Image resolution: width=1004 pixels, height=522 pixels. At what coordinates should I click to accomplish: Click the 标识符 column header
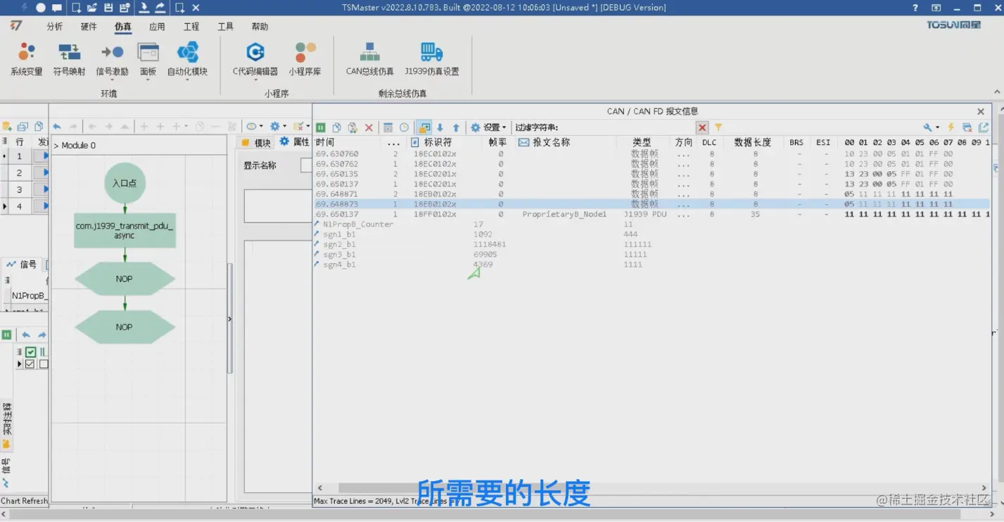[x=438, y=142]
